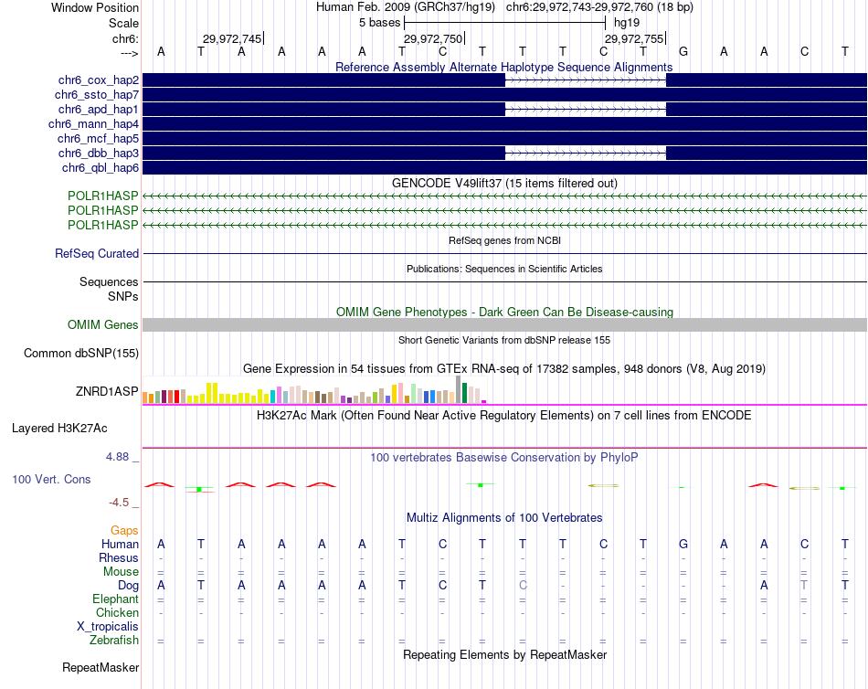Open the OMIM Gene Phenotypes track title
The image size is (868, 689).
(x=504, y=312)
